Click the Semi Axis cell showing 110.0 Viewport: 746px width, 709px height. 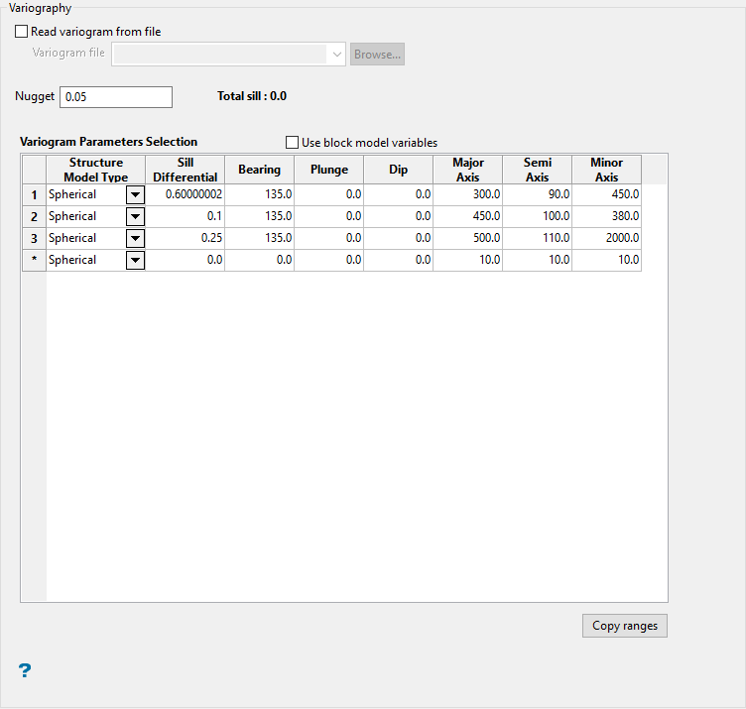[x=537, y=239]
